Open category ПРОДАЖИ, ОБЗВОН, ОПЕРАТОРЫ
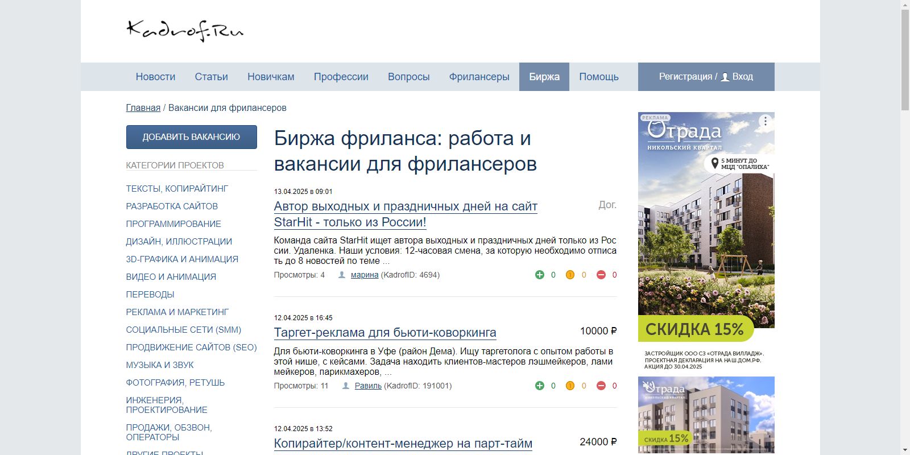 [169, 432]
